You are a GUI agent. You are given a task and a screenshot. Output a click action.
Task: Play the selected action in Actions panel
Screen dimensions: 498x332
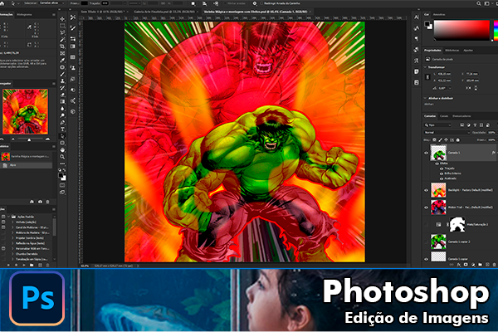(x=24, y=265)
